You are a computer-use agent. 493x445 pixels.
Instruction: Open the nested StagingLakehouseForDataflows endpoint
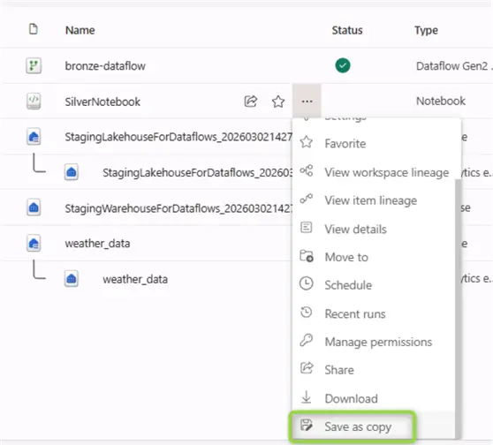[x=198, y=172]
